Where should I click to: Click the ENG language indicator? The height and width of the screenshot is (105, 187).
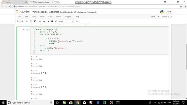coord(169,102)
